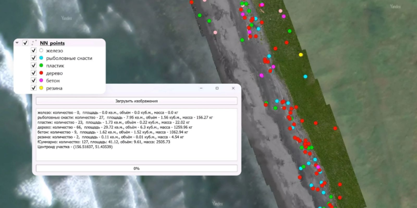Viewport: 417px width, 208px height.
Task: Select the дерево legend label
Action: [x=54, y=73]
